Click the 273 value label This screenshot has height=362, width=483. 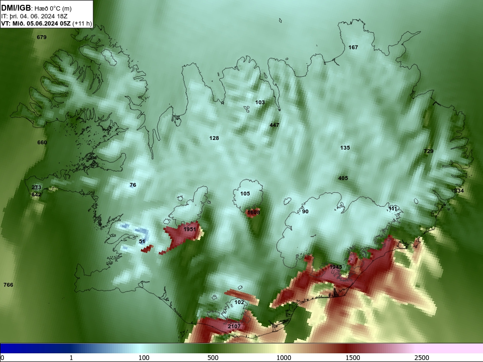pos(36,187)
